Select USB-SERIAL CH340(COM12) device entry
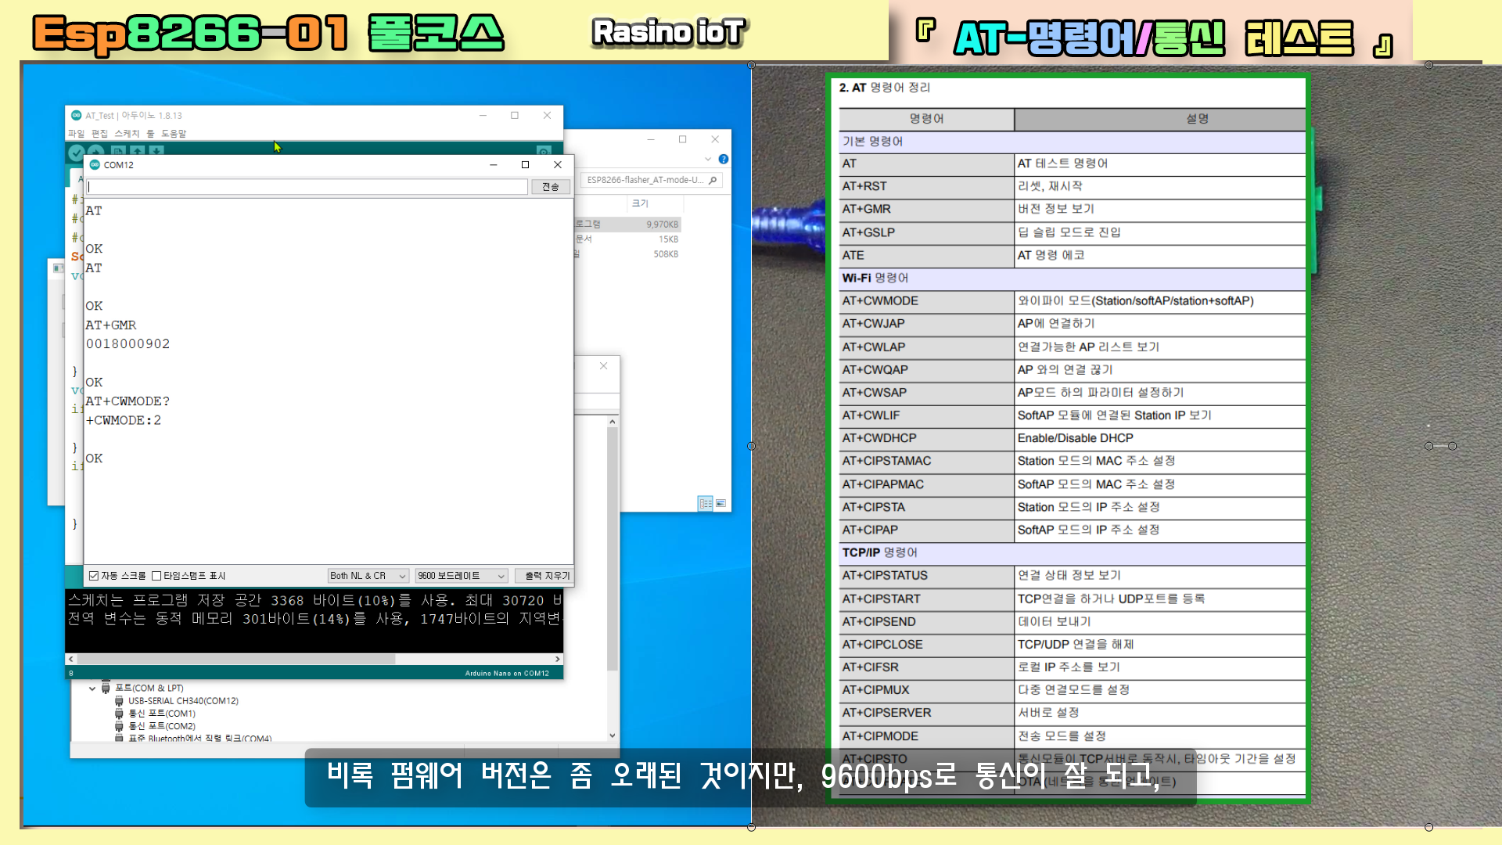 (x=183, y=701)
